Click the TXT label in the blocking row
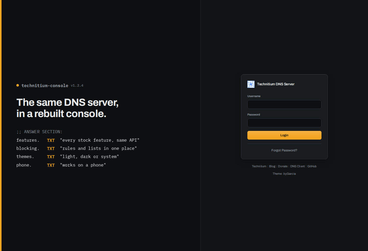 pyautogui.click(x=51, y=149)
